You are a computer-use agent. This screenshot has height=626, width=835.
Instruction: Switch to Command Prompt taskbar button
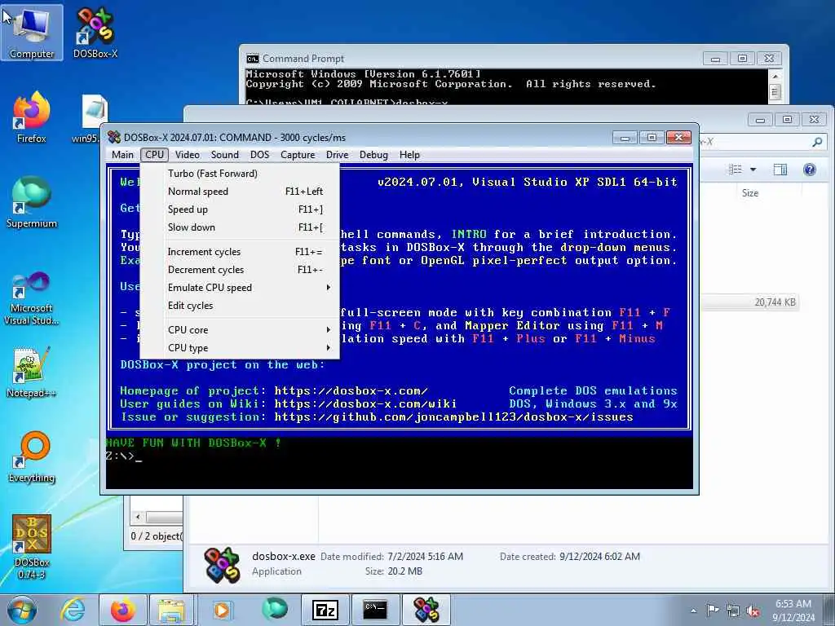tap(375, 610)
